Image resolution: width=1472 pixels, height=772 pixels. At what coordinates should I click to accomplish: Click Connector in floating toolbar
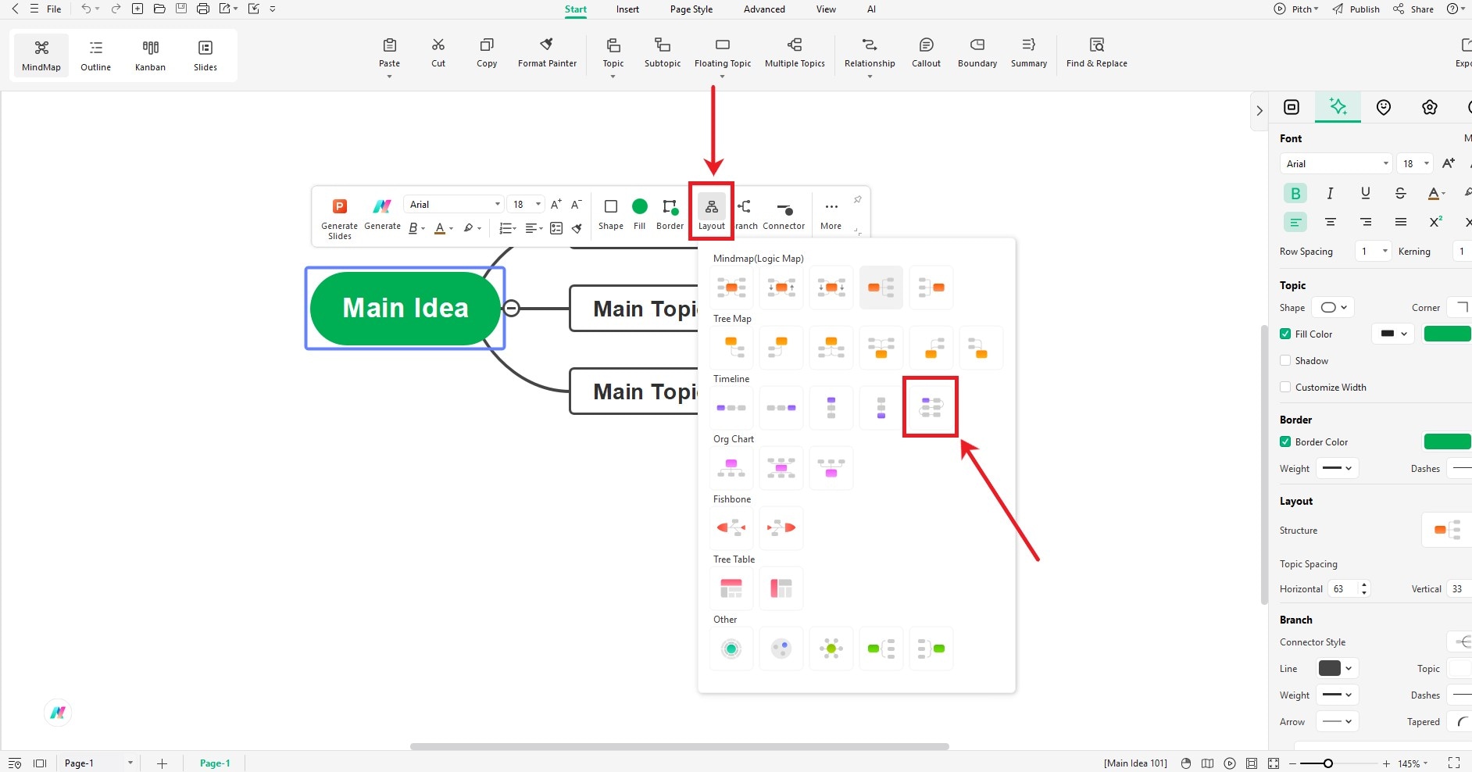click(x=784, y=214)
